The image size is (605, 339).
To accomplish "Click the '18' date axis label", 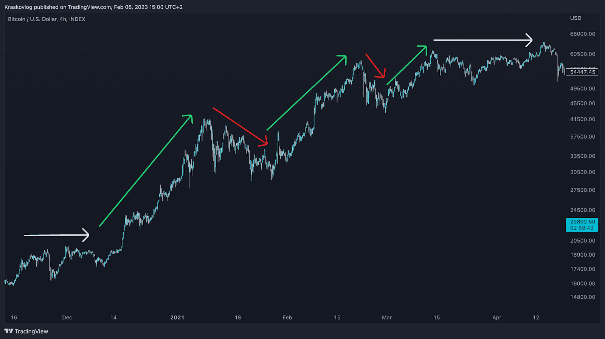I will (237, 317).
